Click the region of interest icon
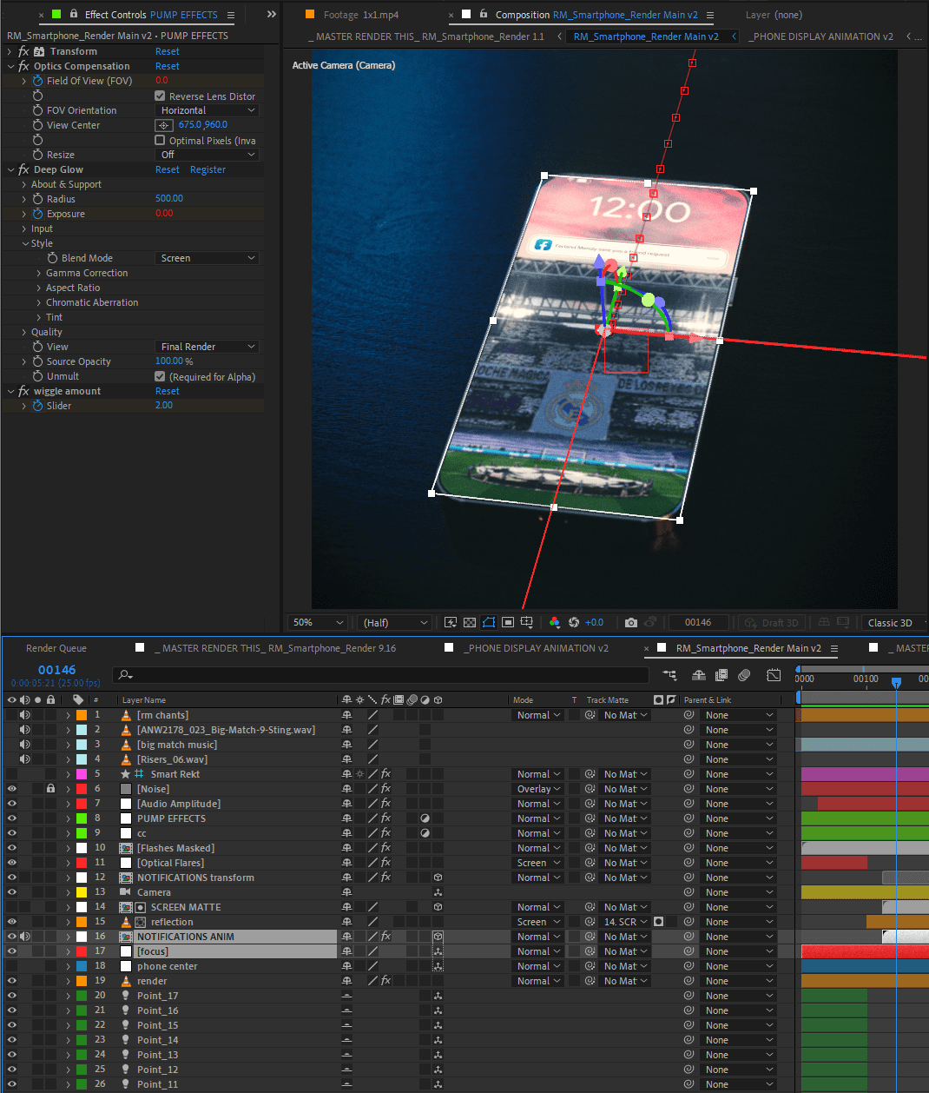 point(508,622)
